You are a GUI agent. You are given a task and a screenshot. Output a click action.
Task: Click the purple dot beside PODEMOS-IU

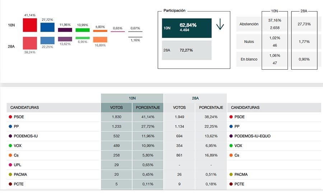click(x=10, y=136)
